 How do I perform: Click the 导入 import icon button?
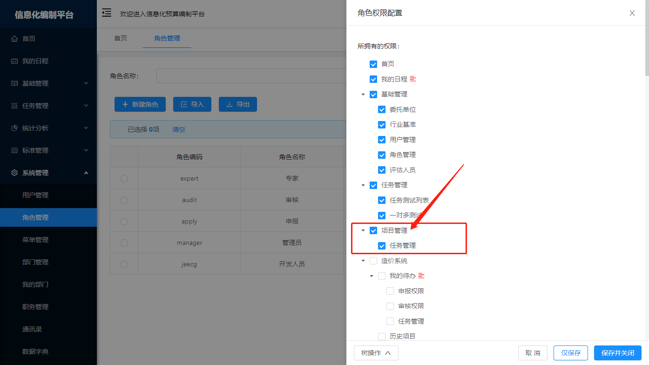point(185,104)
